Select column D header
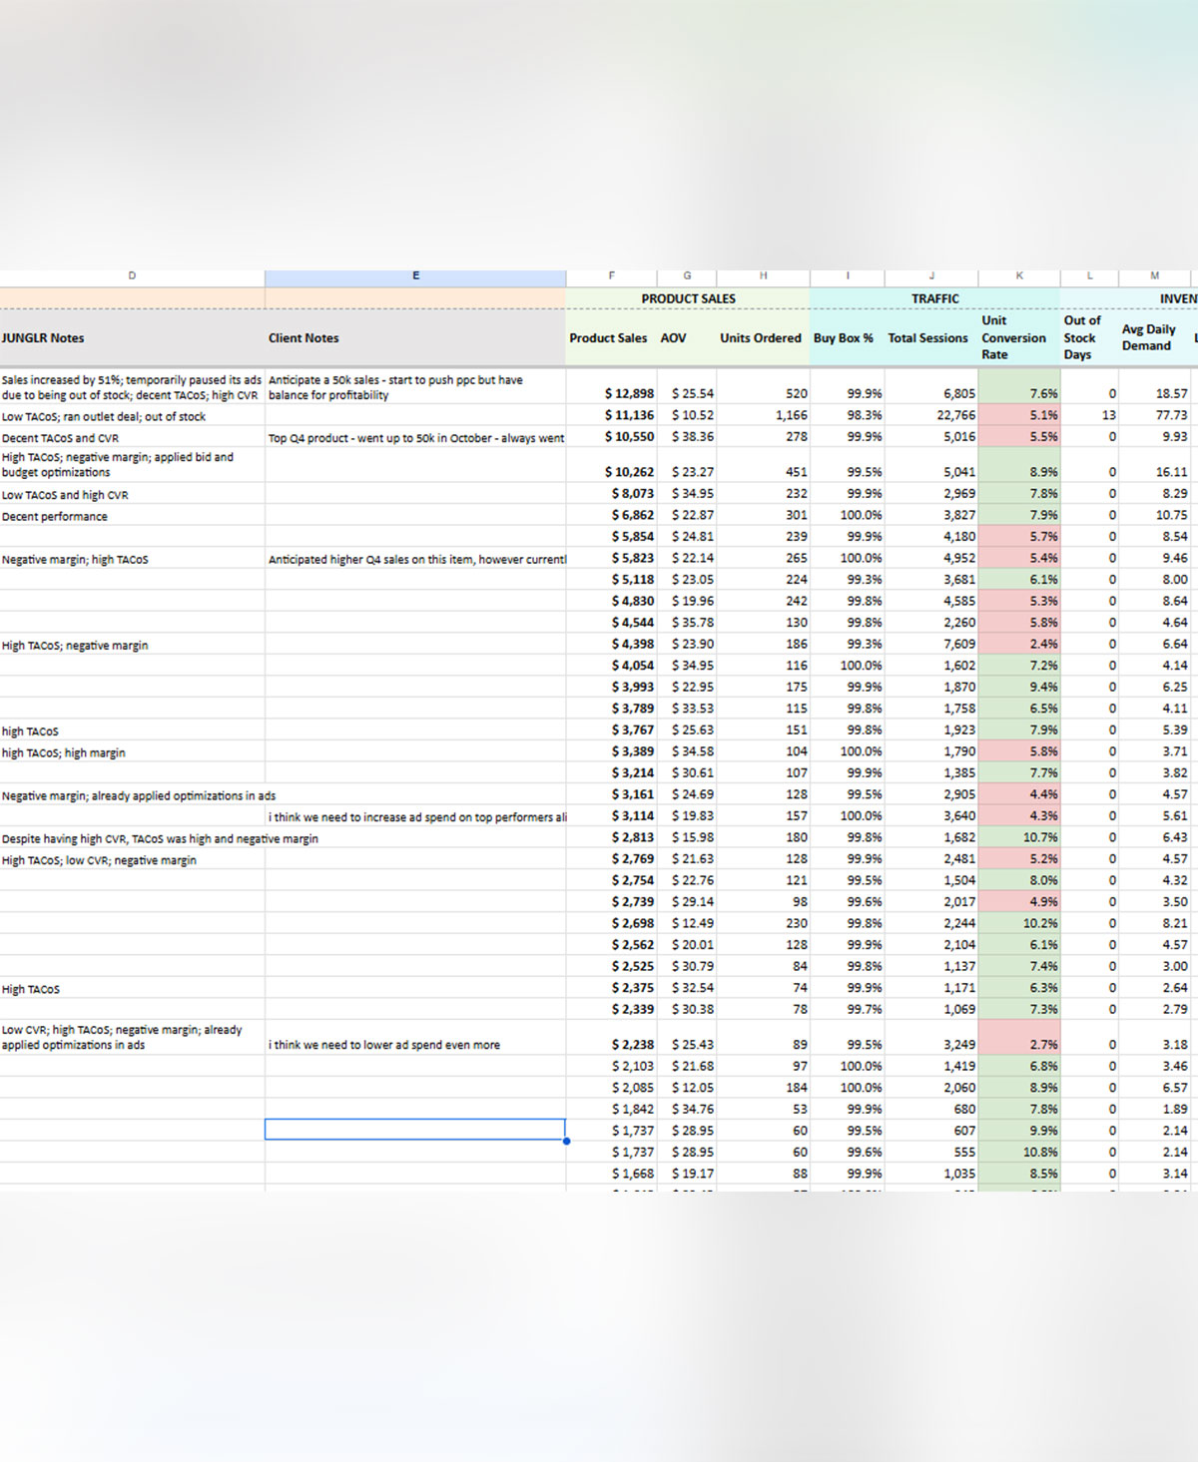The height and width of the screenshot is (1462, 1198). [x=132, y=276]
